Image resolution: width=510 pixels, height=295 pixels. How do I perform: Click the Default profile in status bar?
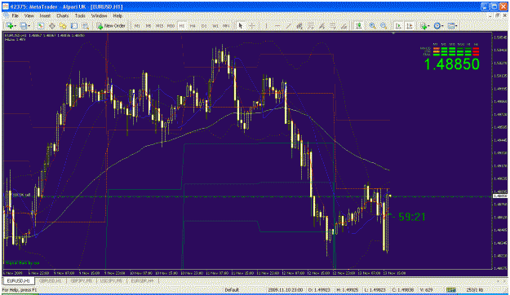pyautogui.click(x=232, y=290)
